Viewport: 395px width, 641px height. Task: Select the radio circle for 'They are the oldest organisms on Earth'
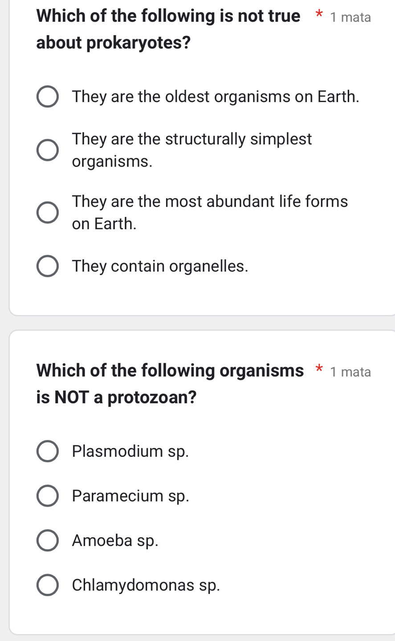click(47, 97)
